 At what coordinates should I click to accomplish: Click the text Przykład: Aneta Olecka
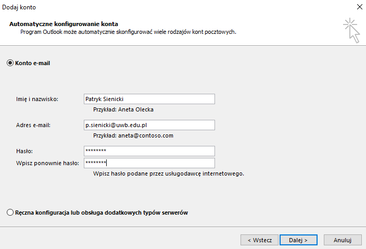[x=123, y=109]
